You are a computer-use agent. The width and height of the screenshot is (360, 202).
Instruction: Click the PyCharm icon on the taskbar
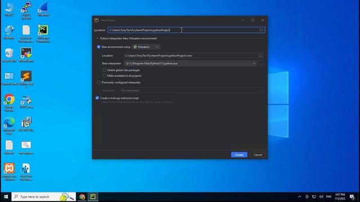(93, 196)
